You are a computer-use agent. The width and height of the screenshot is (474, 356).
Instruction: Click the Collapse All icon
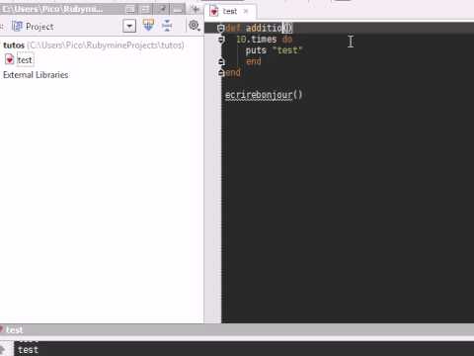(167, 26)
